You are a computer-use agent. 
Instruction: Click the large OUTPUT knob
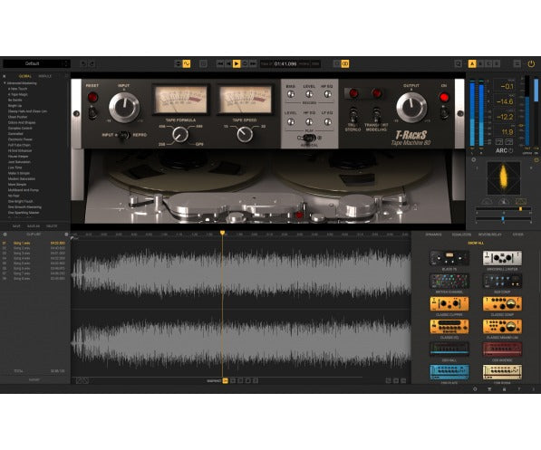[411, 107]
